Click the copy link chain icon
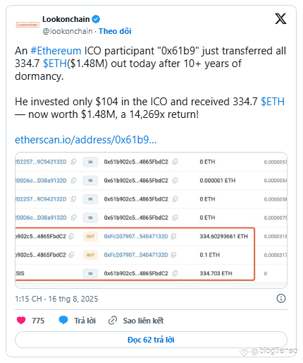 point(113,321)
